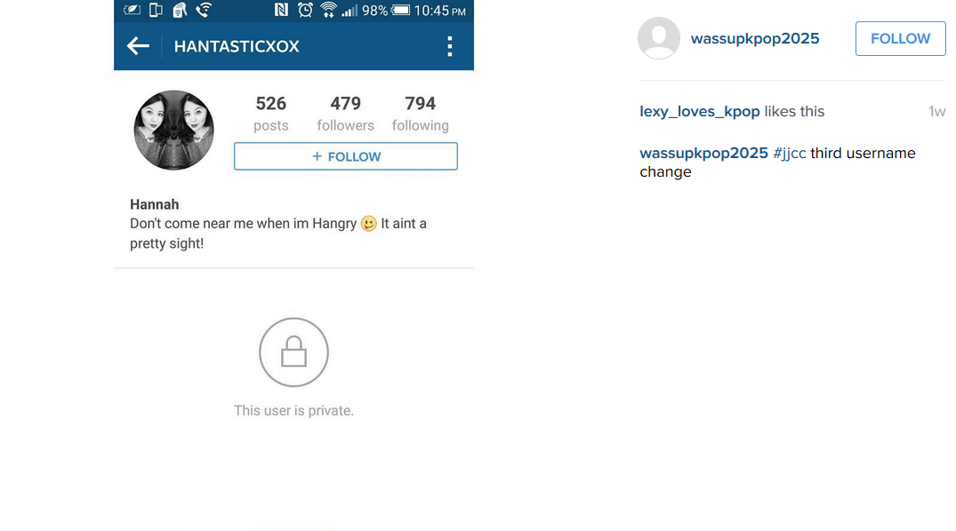Click the alarm clock status icon
Viewport: 956px width, 531px height.
click(x=305, y=10)
